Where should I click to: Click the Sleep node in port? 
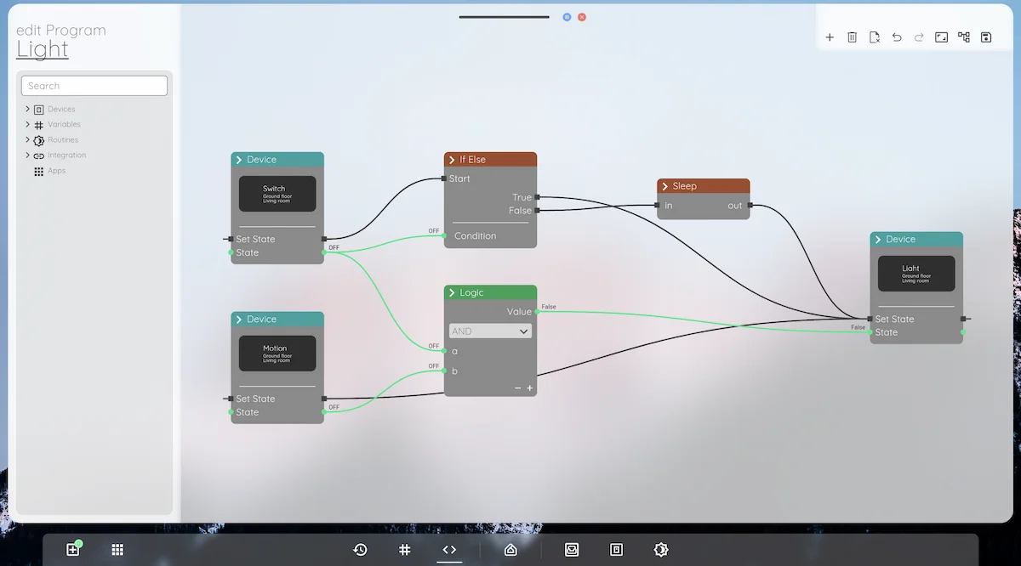point(657,205)
